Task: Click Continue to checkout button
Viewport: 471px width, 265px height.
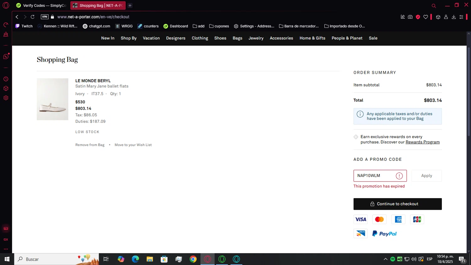Action: coord(398,204)
